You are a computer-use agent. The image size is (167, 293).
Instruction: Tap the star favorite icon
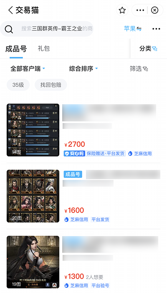pyautogui.click(x=122, y=10)
